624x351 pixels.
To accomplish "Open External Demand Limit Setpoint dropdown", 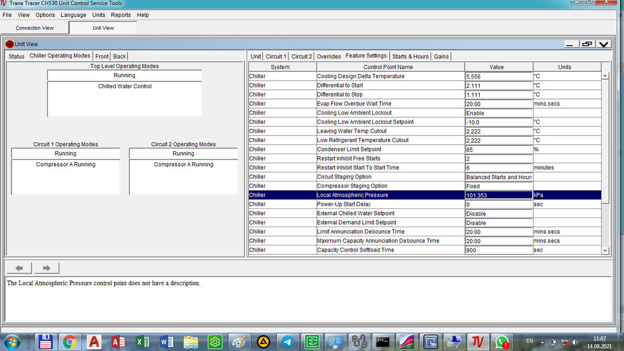I will pyautogui.click(x=499, y=222).
